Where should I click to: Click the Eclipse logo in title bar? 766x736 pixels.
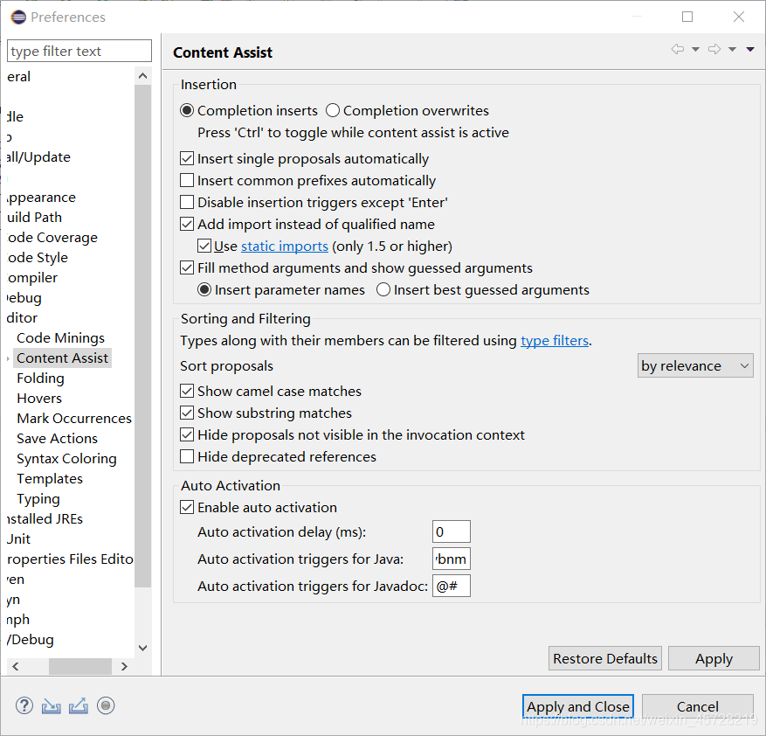[17, 17]
